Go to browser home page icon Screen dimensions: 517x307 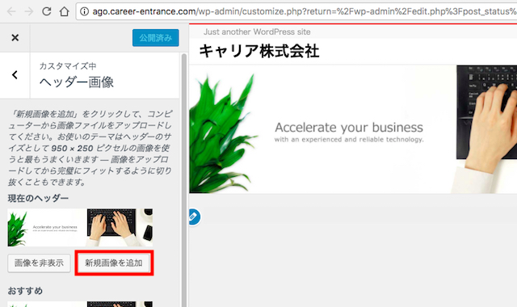point(65,11)
